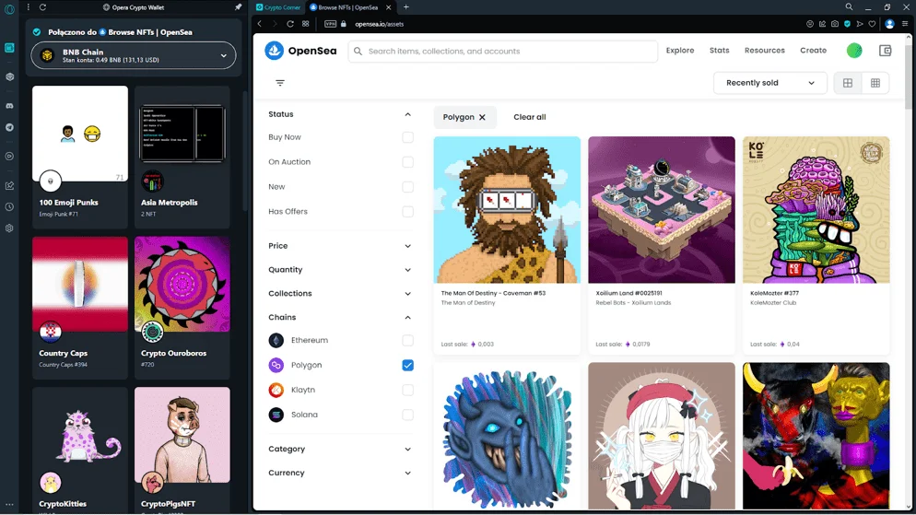Clear all active filters
Viewport: 916px width, 515px height.
pos(530,117)
